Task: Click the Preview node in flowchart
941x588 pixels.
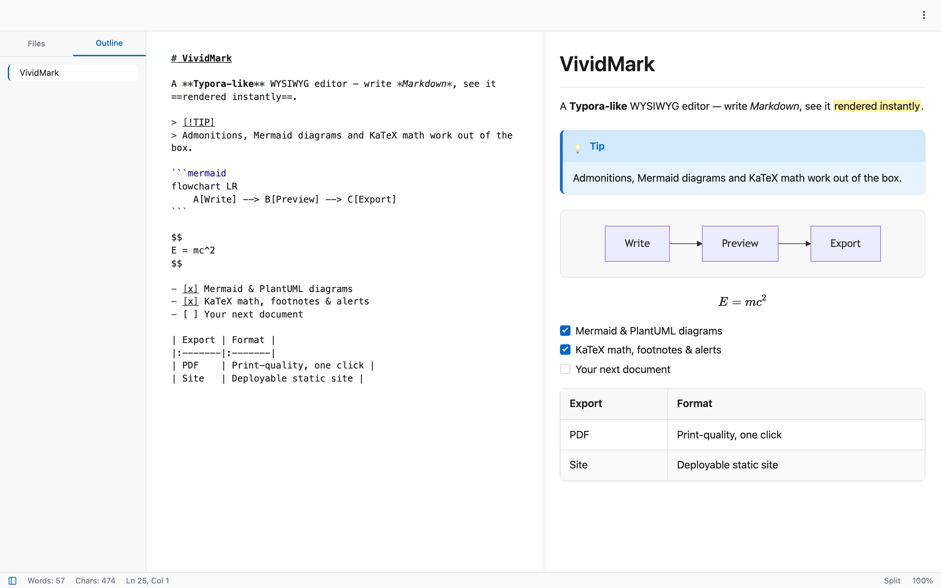Action: (x=740, y=243)
